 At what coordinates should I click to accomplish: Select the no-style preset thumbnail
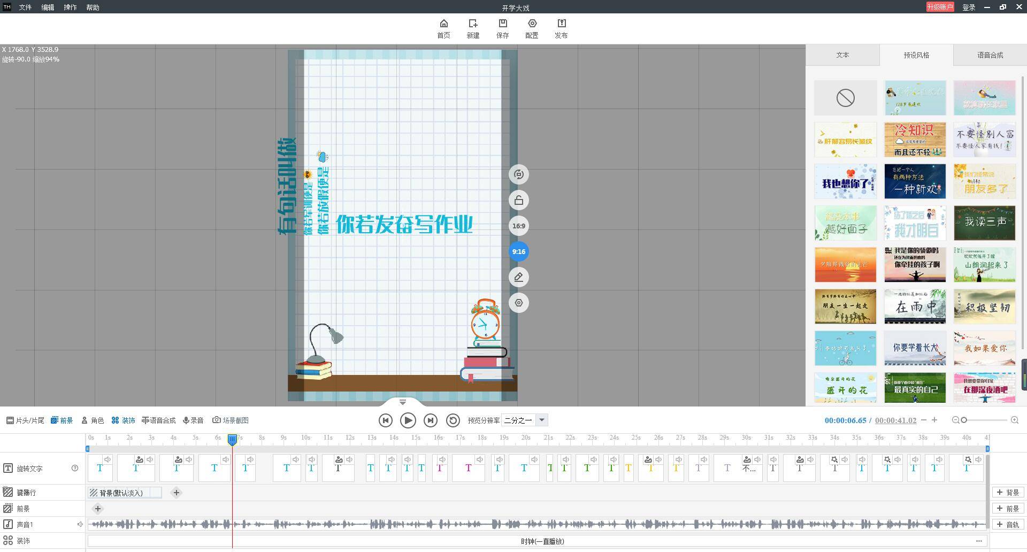coord(846,98)
